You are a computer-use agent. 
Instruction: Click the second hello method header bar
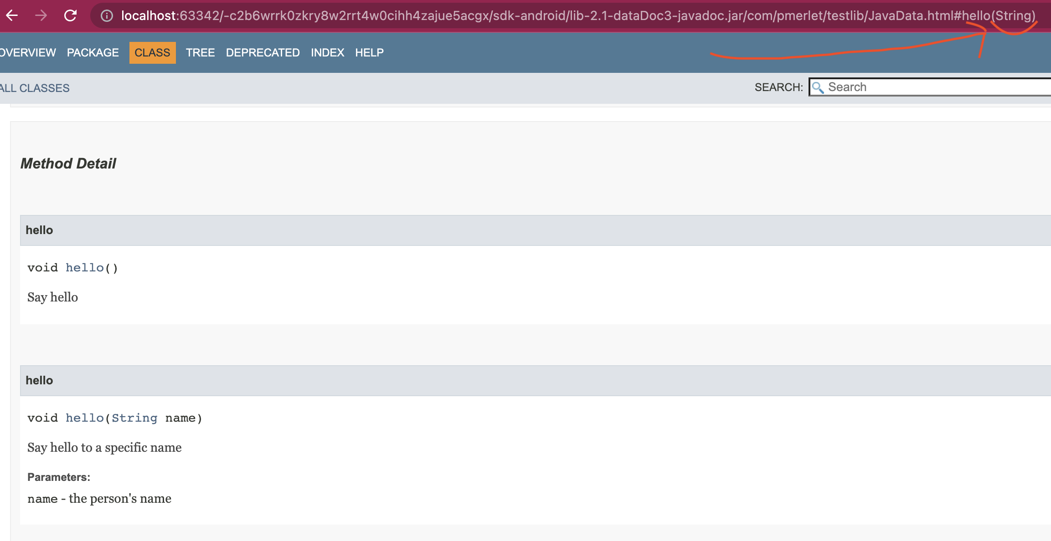40,380
